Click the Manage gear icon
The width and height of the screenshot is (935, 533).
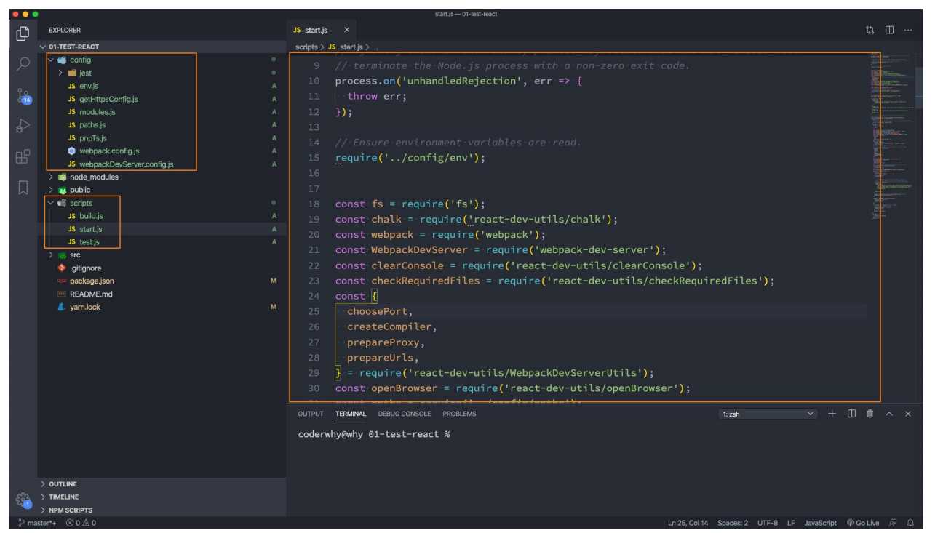coord(23,500)
